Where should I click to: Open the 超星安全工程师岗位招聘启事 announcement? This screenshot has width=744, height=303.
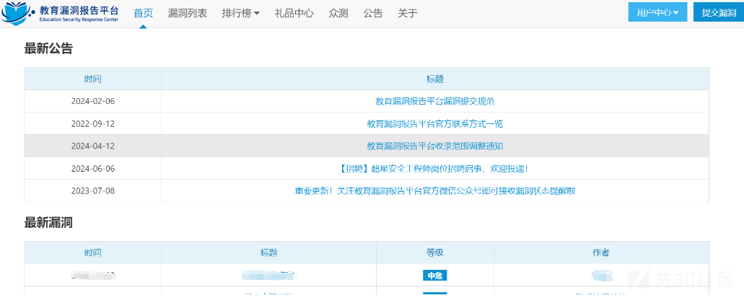[435, 168]
